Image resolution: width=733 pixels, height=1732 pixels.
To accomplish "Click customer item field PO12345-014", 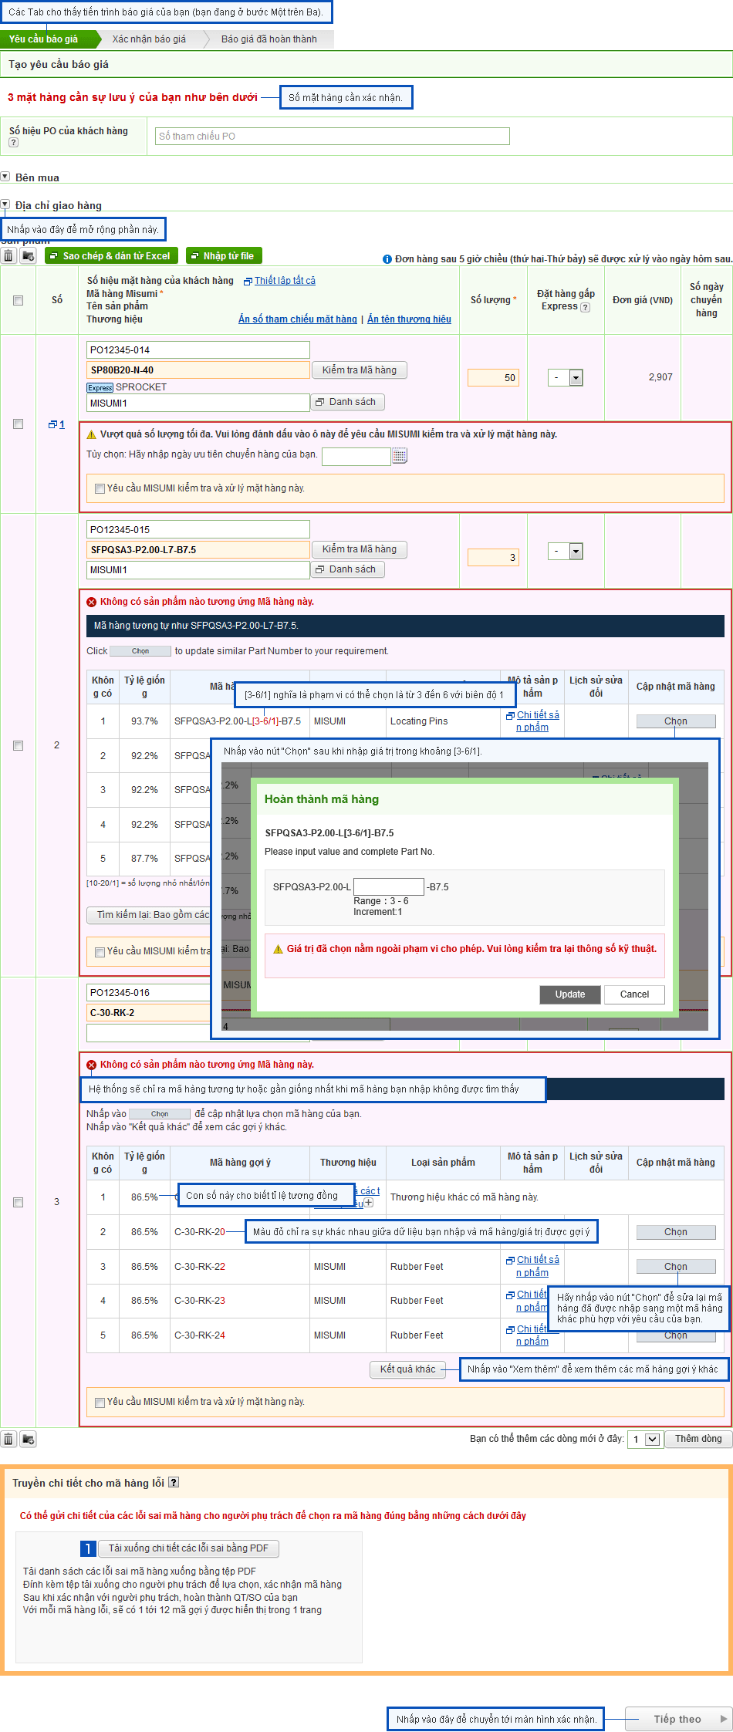I will [x=198, y=350].
